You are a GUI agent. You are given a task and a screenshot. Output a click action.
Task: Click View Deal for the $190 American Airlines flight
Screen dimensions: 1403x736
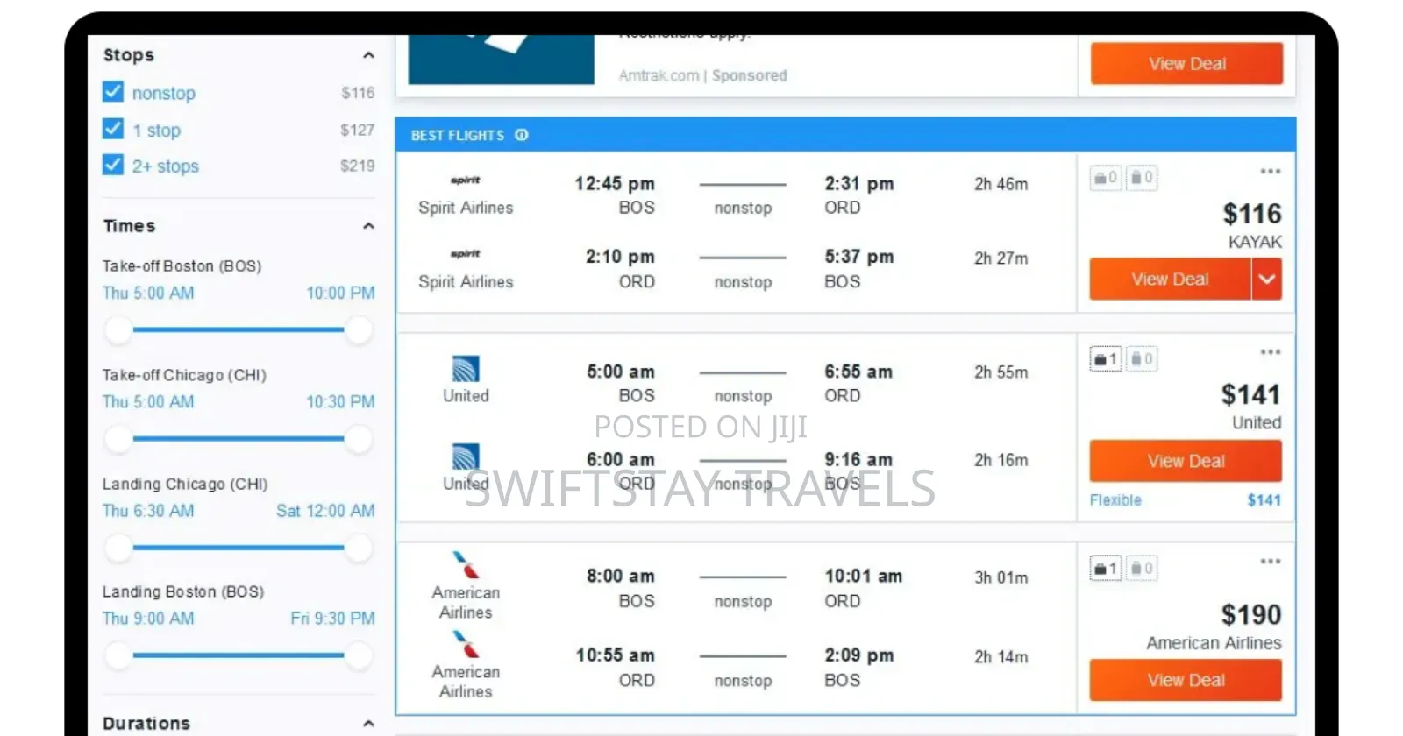click(1186, 680)
